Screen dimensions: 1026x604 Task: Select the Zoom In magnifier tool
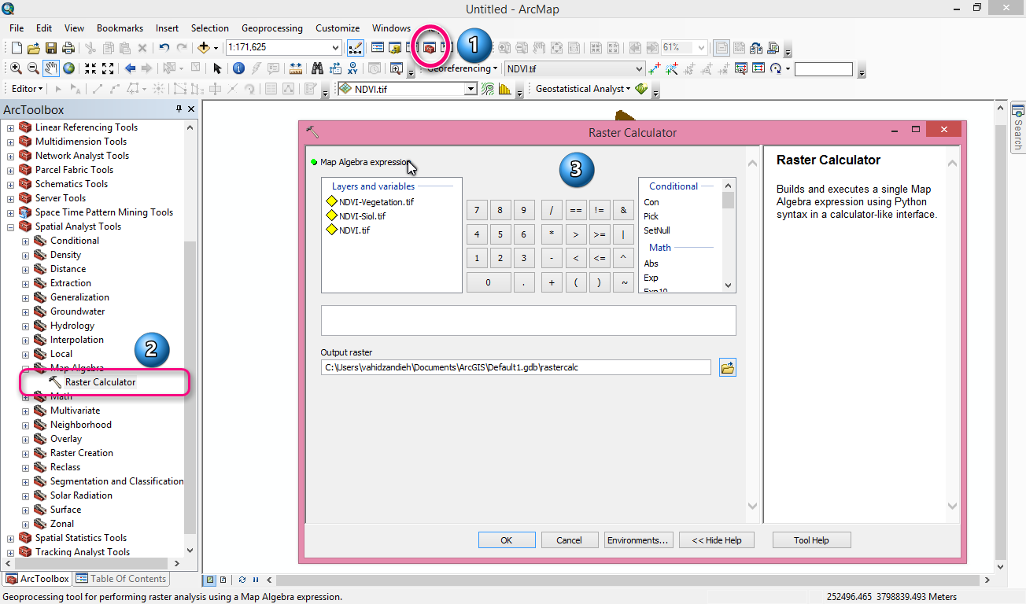pos(16,68)
